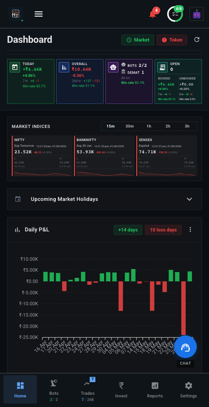209x407 pixels.
Task: Select the 1h interval
Action: click(x=149, y=126)
